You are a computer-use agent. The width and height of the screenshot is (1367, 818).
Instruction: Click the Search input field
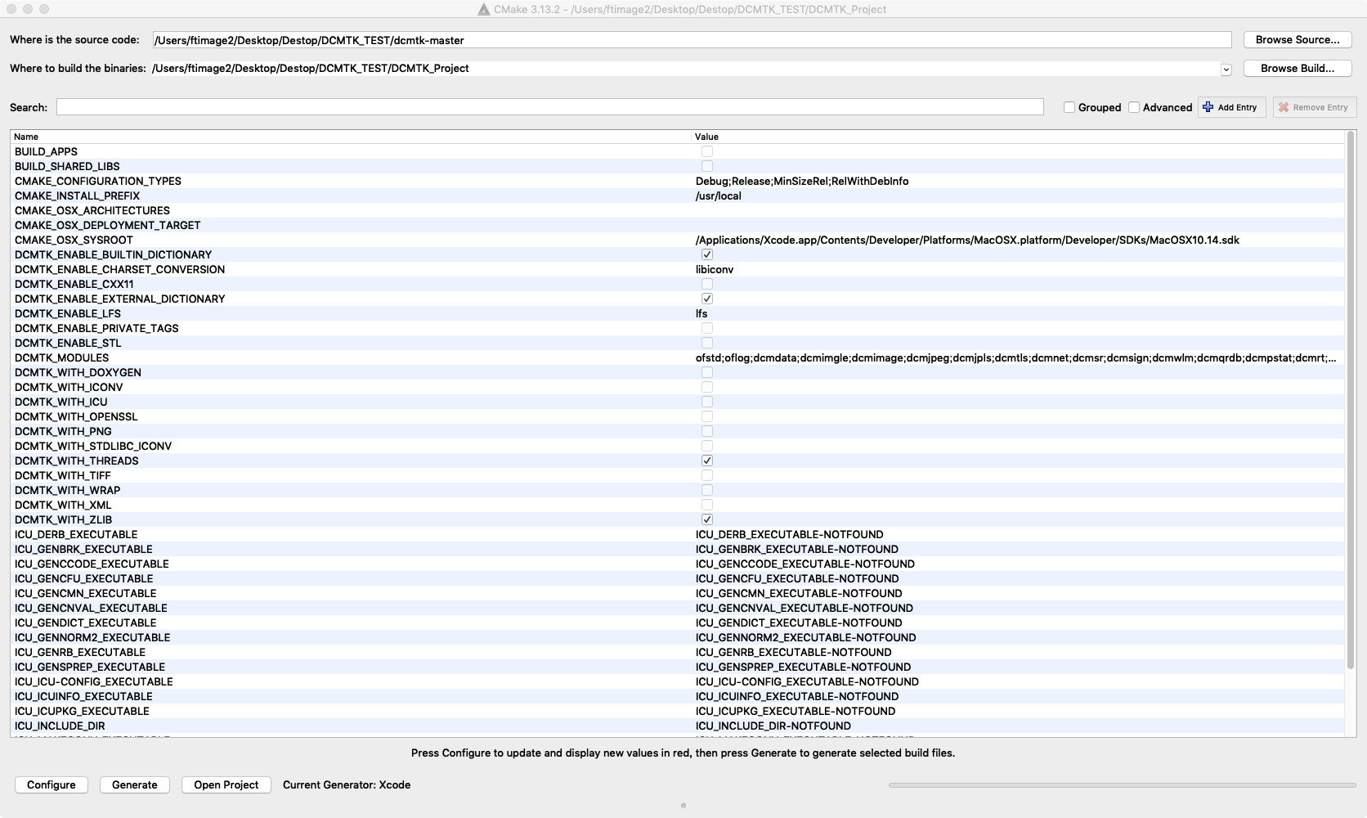point(549,107)
